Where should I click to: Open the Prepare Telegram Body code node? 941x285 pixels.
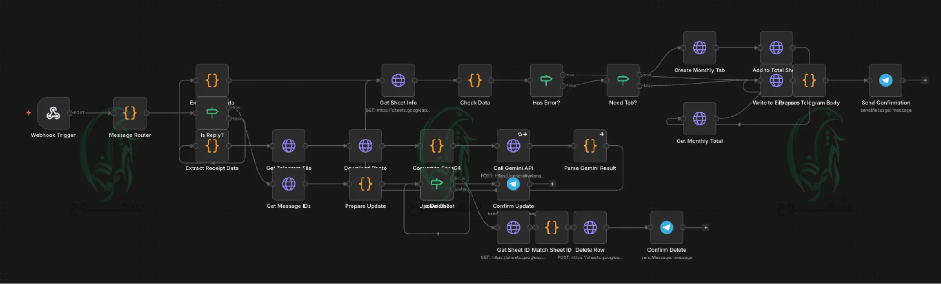[x=809, y=80]
